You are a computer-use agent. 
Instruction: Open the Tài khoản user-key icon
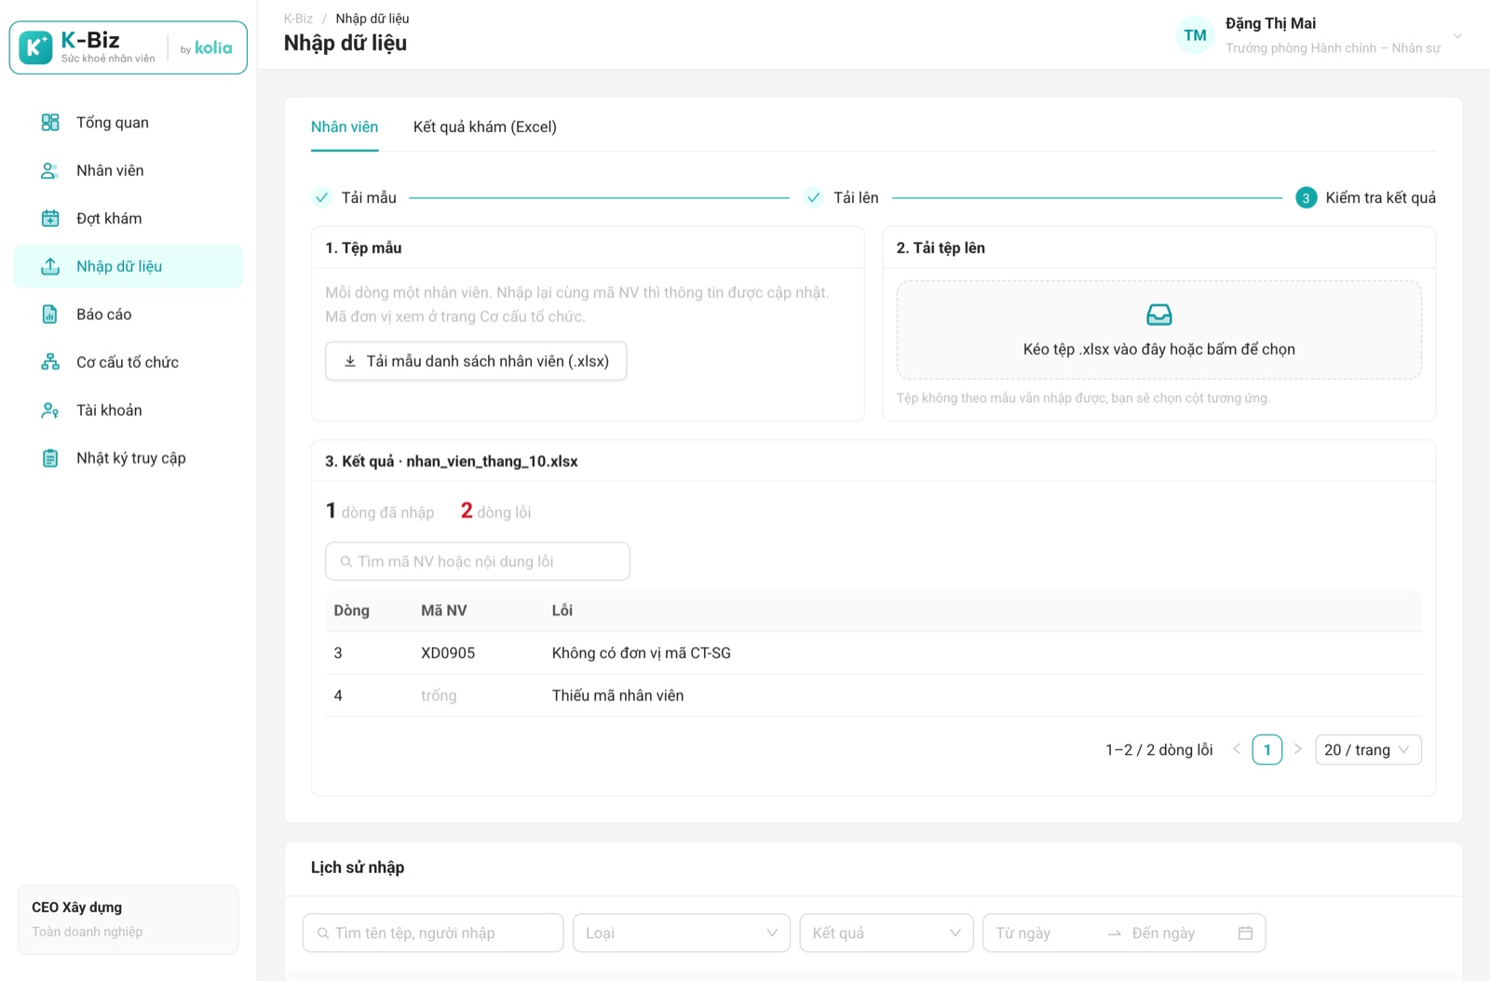[50, 410]
